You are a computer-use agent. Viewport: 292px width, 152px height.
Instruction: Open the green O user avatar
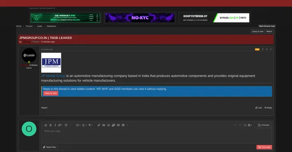click(x=29, y=129)
